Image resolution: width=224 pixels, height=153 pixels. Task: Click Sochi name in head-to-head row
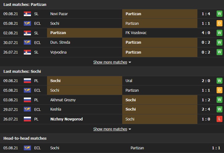click(x=55, y=148)
